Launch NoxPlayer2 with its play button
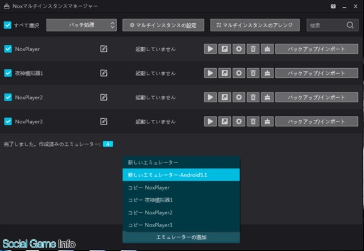Image resolution: width=364 pixels, height=251 pixels. (x=210, y=97)
